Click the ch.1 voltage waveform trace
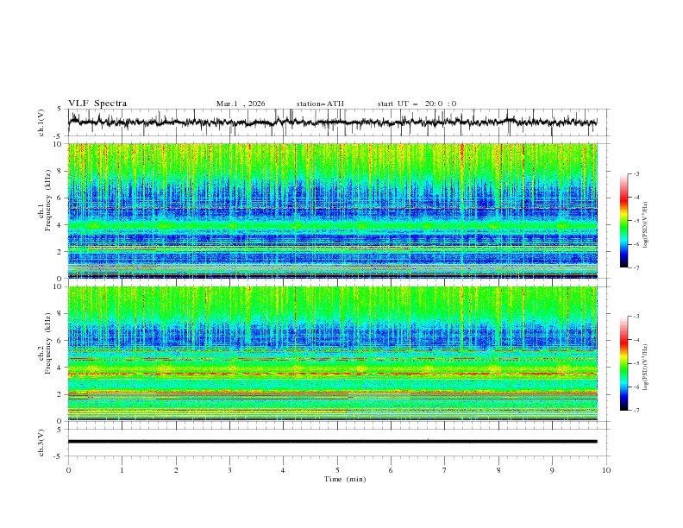 click(332, 123)
